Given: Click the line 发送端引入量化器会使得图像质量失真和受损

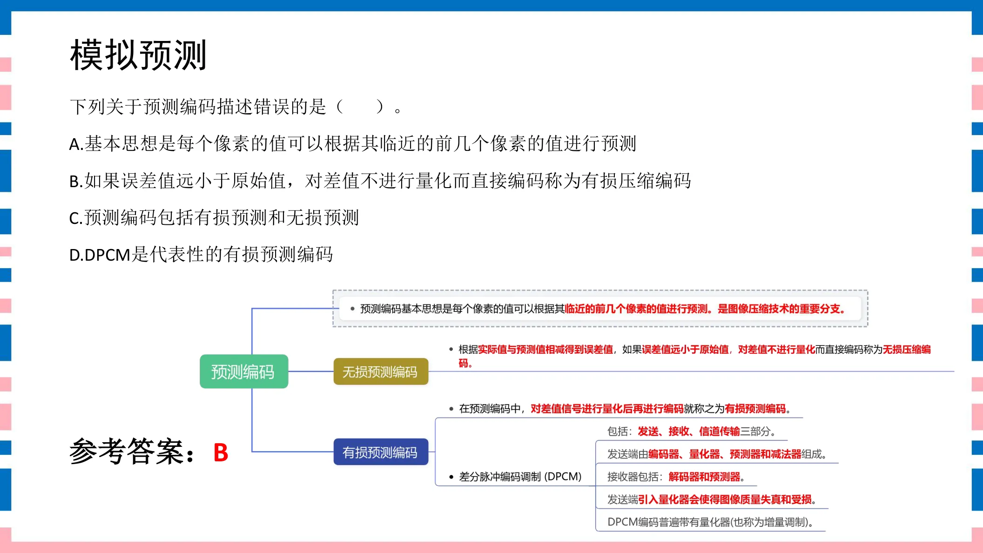Looking at the screenshot, I should coord(712,499).
